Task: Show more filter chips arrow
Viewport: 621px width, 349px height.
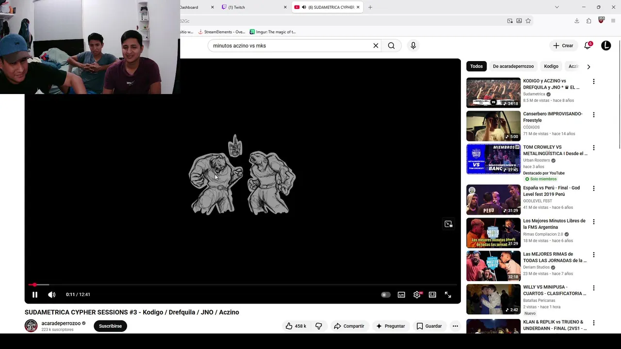Action: (588, 66)
